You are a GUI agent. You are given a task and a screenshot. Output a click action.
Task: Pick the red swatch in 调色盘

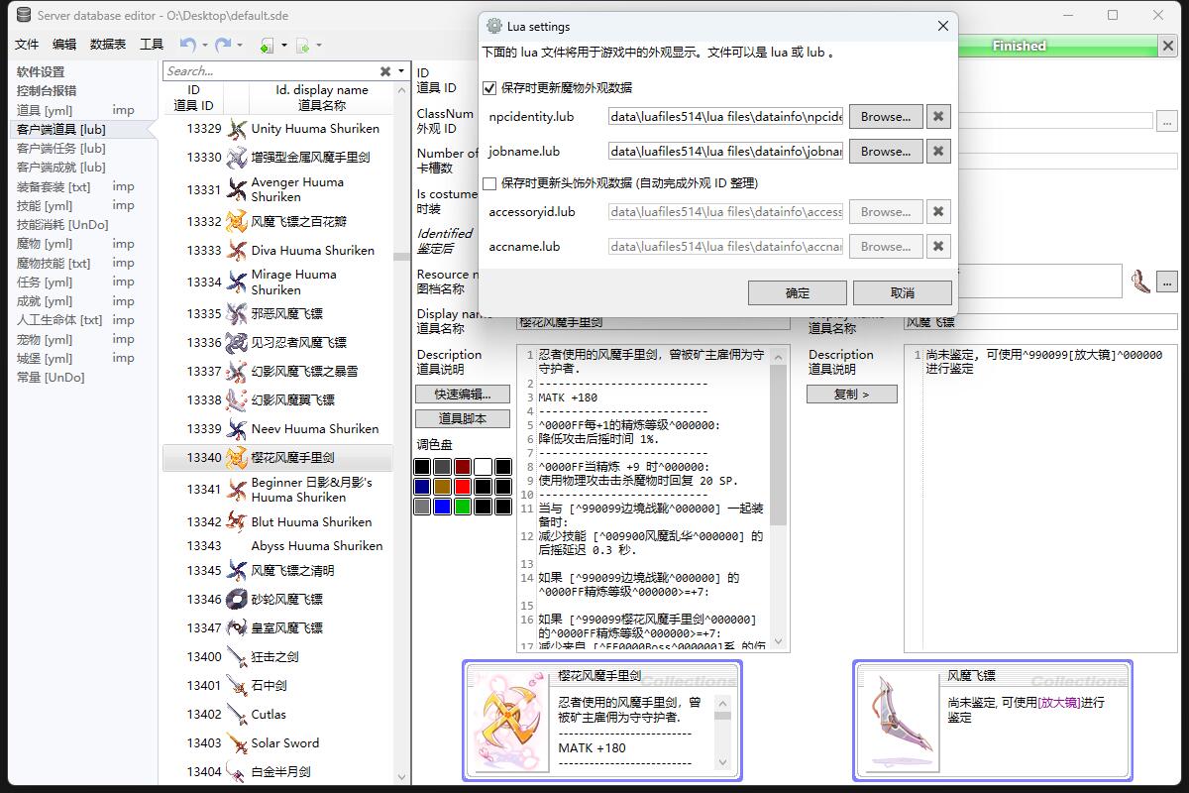tap(462, 487)
